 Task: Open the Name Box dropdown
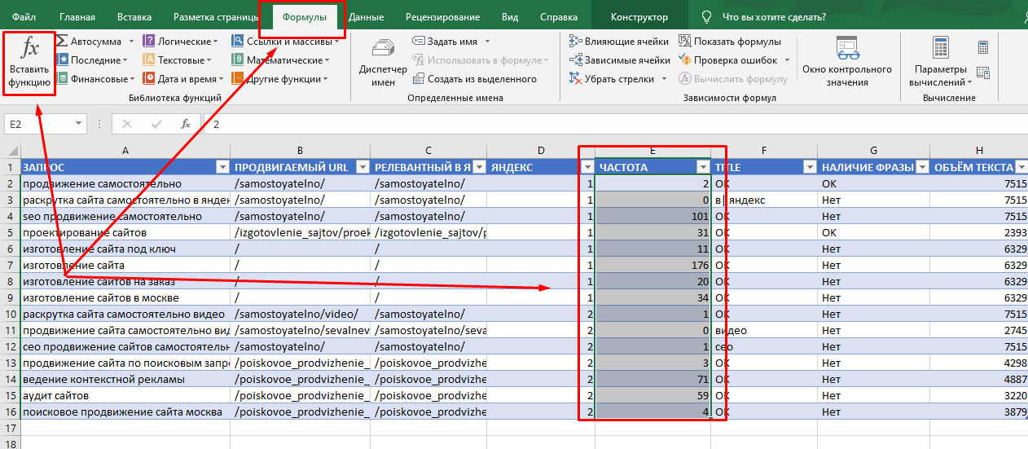79,124
